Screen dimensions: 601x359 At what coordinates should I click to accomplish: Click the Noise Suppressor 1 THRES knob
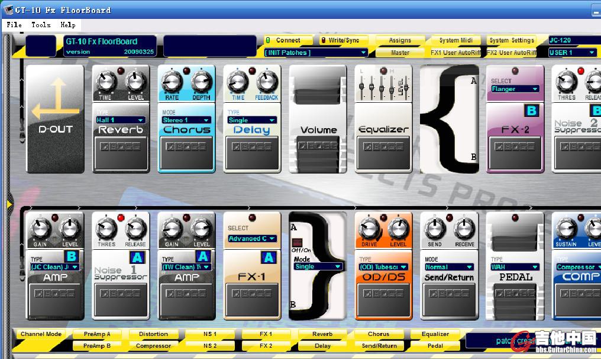click(x=106, y=229)
